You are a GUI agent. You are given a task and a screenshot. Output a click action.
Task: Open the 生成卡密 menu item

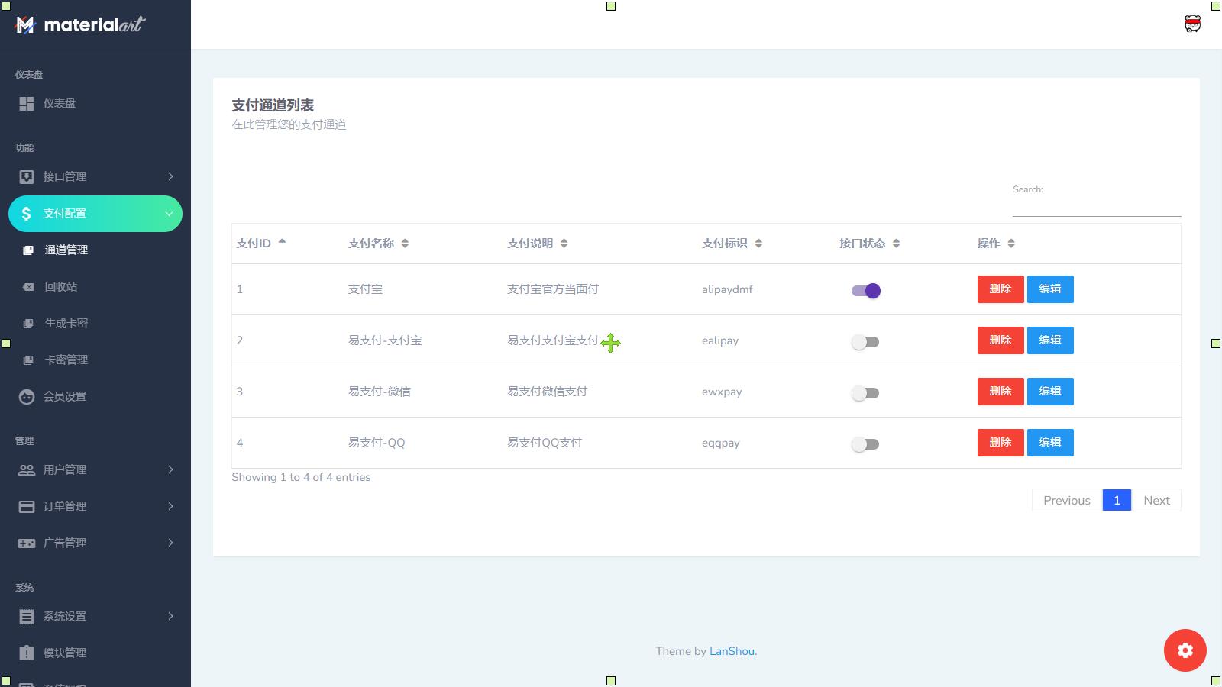coord(66,324)
